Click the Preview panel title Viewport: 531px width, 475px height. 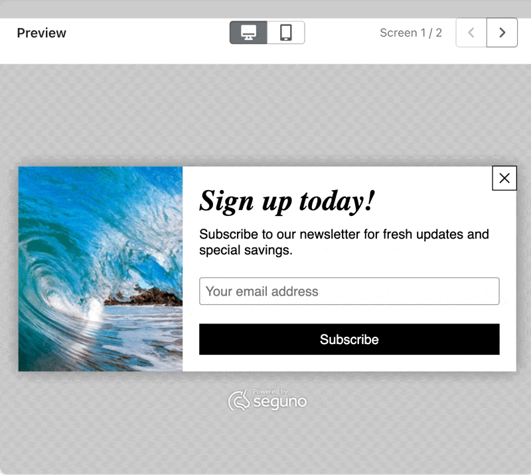(x=42, y=33)
